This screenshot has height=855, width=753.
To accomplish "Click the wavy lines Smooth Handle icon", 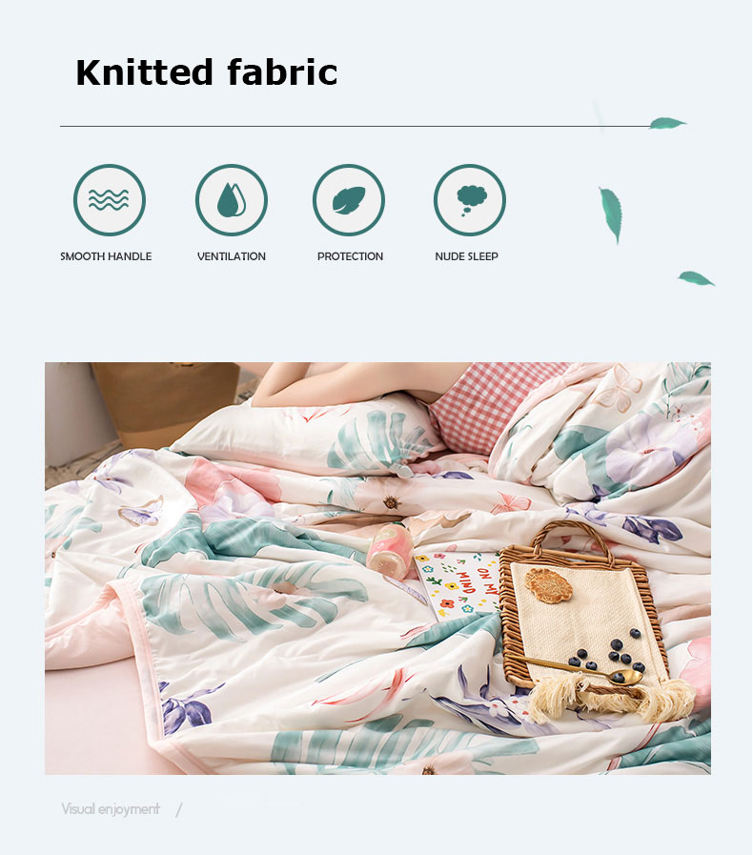I will (x=109, y=200).
